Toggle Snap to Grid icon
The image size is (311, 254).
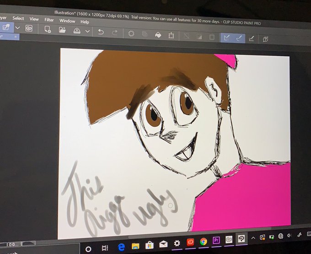252,38
